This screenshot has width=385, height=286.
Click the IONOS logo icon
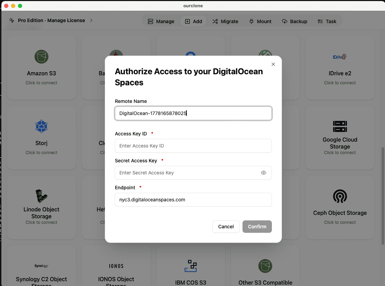116,266
